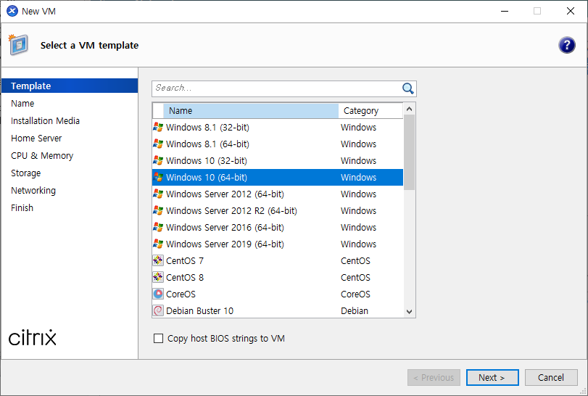Image resolution: width=588 pixels, height=396 pixels.
Task: Select Windows Server 2016 (64-bit) name
Action: point(225,228)
